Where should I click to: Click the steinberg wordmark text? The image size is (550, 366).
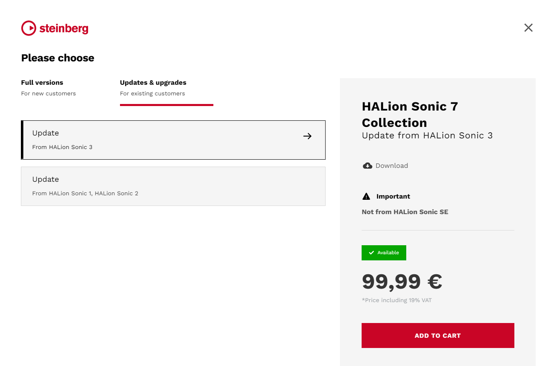[x=64, y=29]
